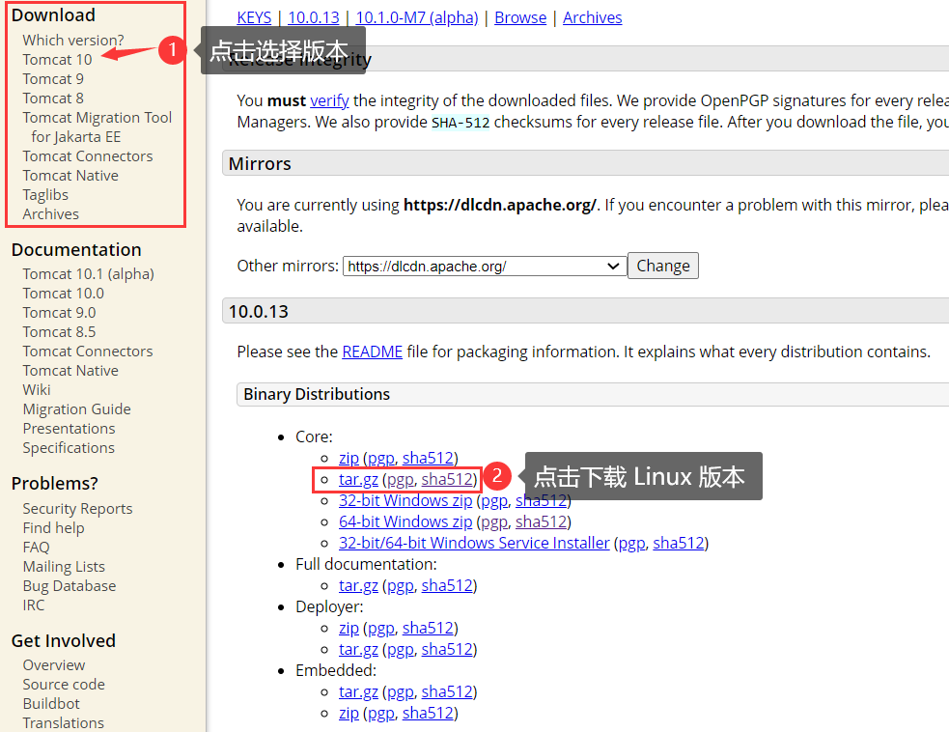Open the Specifications link
Viewport: 949px width, 732px height.
click(x=69, y=448)
